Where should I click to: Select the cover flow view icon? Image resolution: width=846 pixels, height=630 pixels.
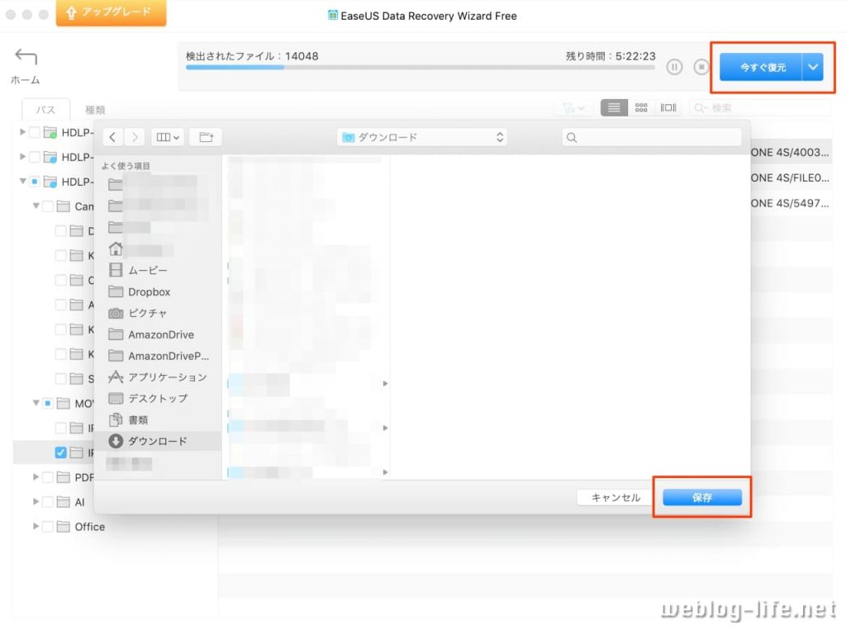668,108
